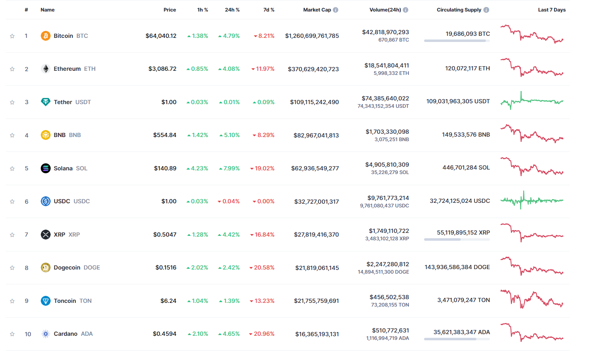Open Solana 7-day price sparkline

[532, 167]
